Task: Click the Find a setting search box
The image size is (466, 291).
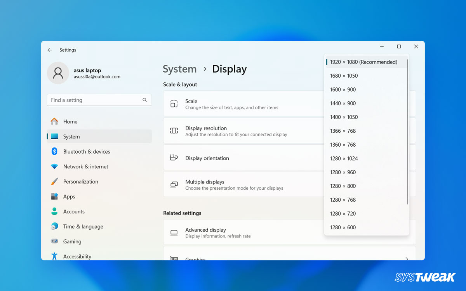Action: pos(99,100)
